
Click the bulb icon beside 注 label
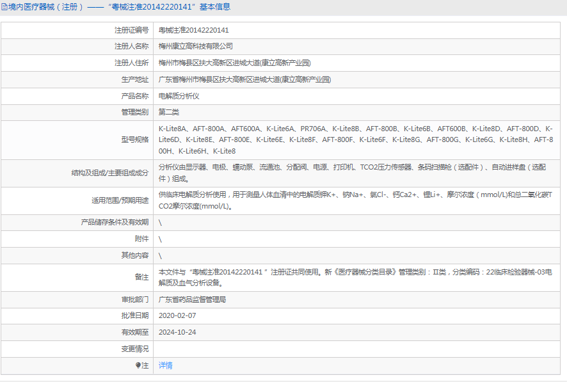[x=138, y=365]
